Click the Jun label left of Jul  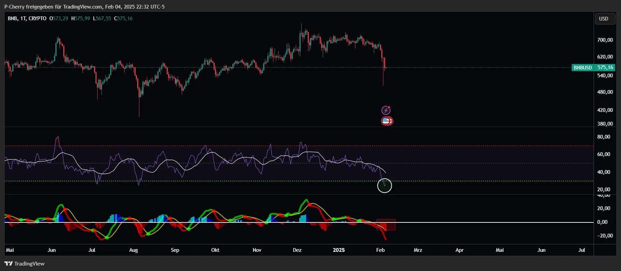coord(52,250)
